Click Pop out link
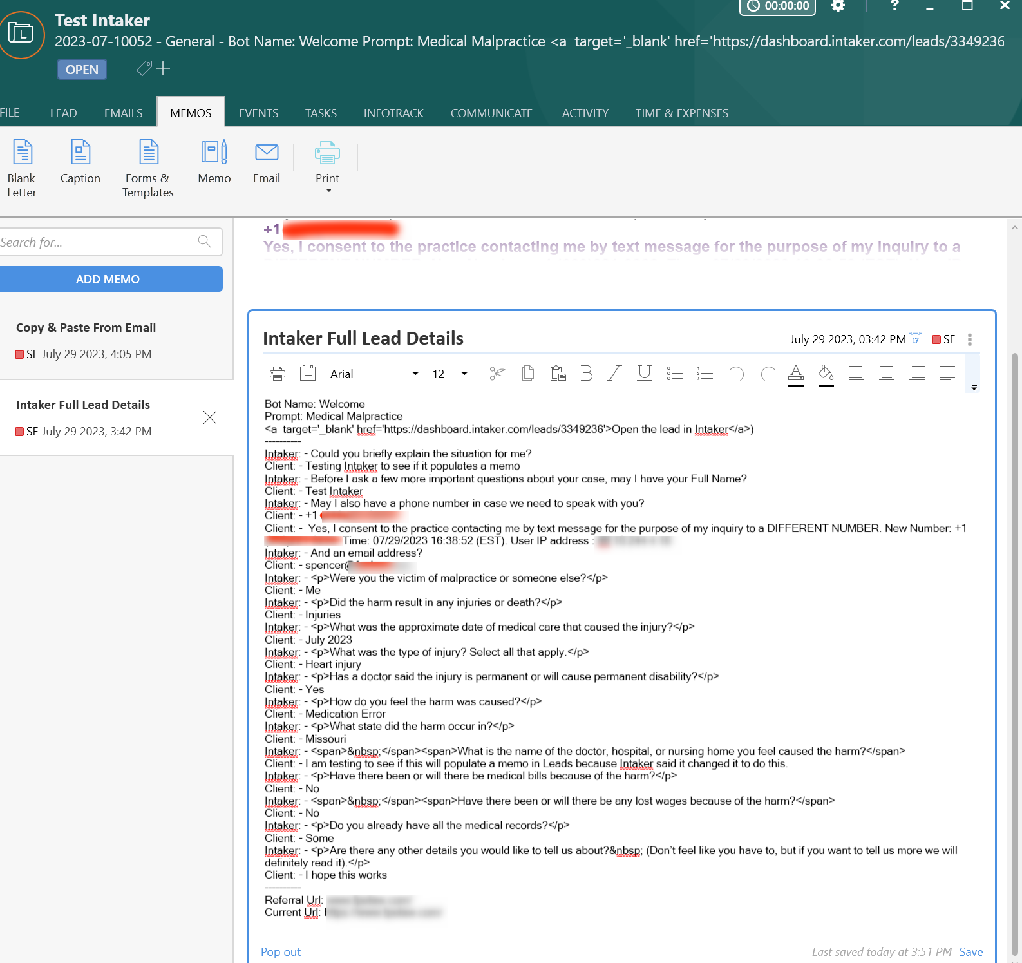1022x963 pixels. pos(281,952)
